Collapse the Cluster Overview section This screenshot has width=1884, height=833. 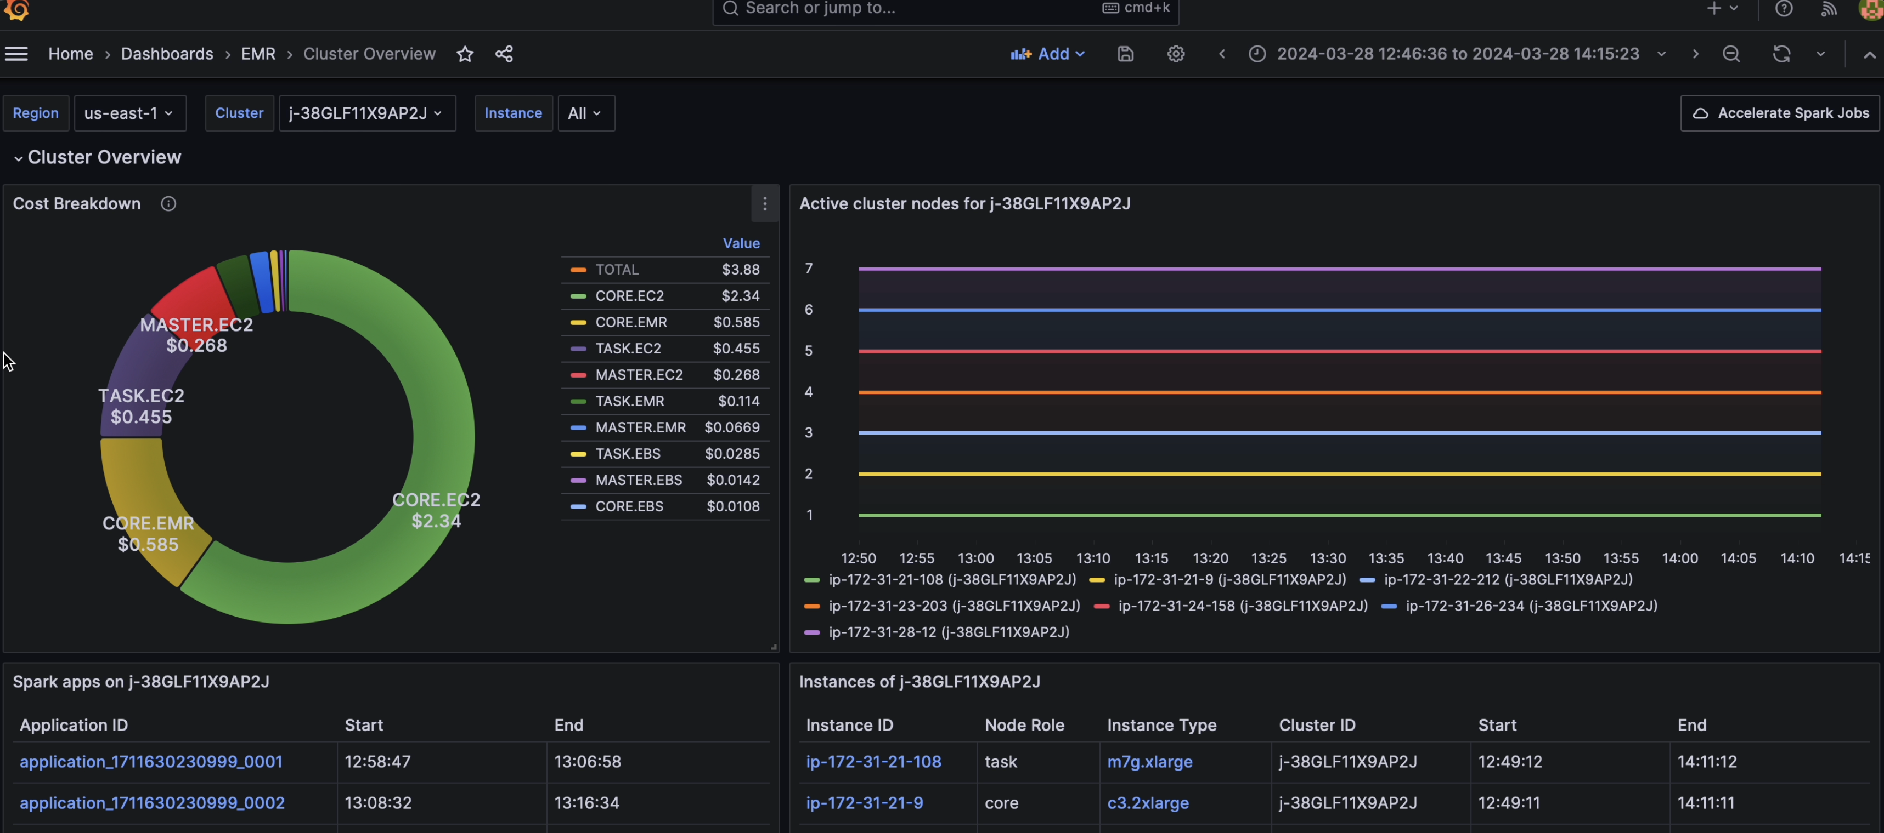click(18, 157)
